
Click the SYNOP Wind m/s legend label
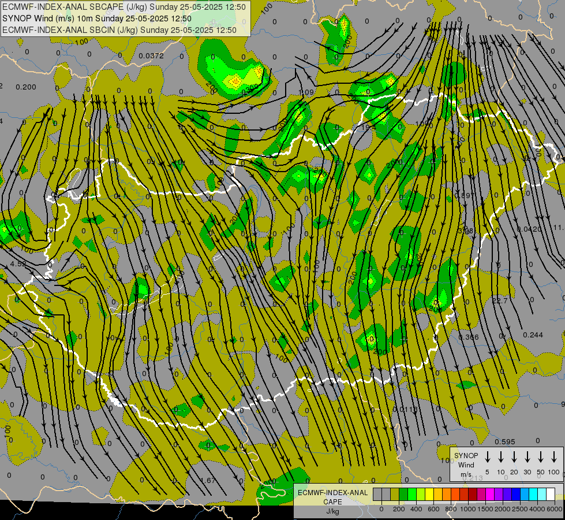466,465
